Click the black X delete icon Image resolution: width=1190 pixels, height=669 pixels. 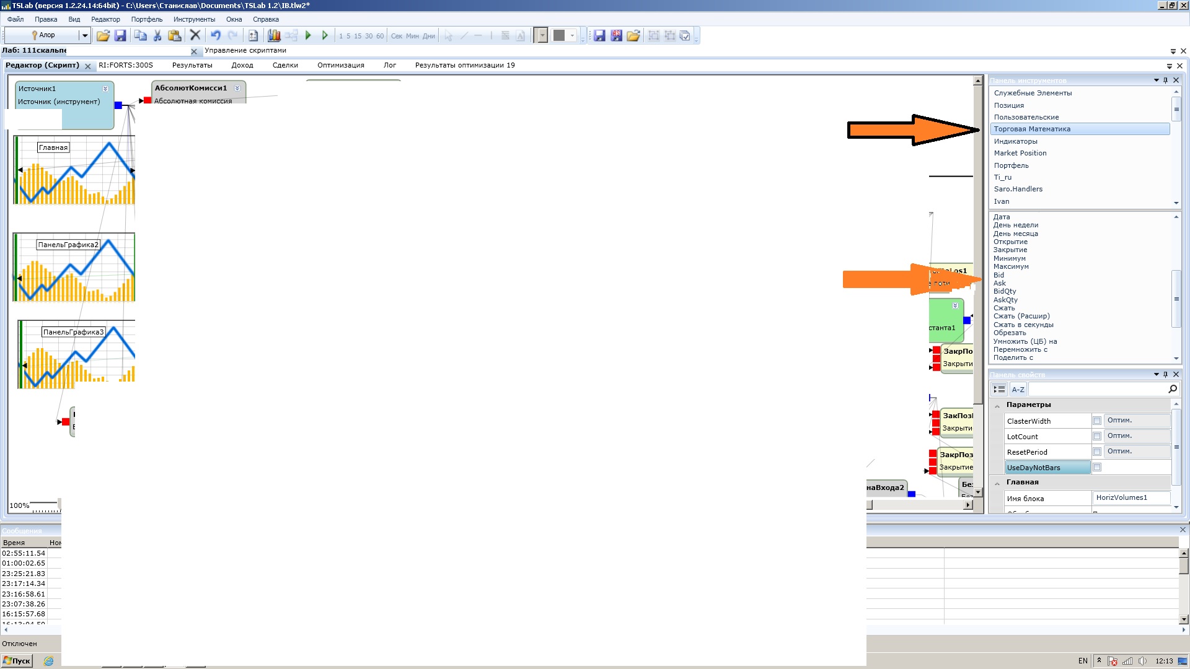tap(195, 35)
